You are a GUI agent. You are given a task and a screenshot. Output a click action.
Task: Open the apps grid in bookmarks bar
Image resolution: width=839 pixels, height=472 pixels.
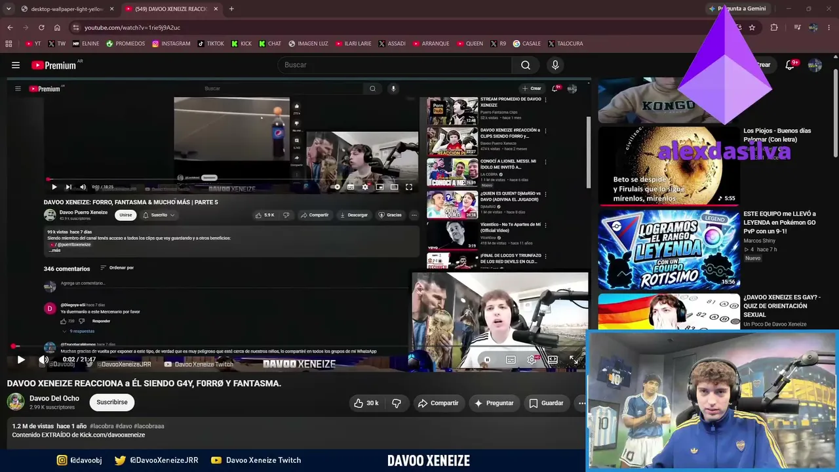(x=9, y=44)
